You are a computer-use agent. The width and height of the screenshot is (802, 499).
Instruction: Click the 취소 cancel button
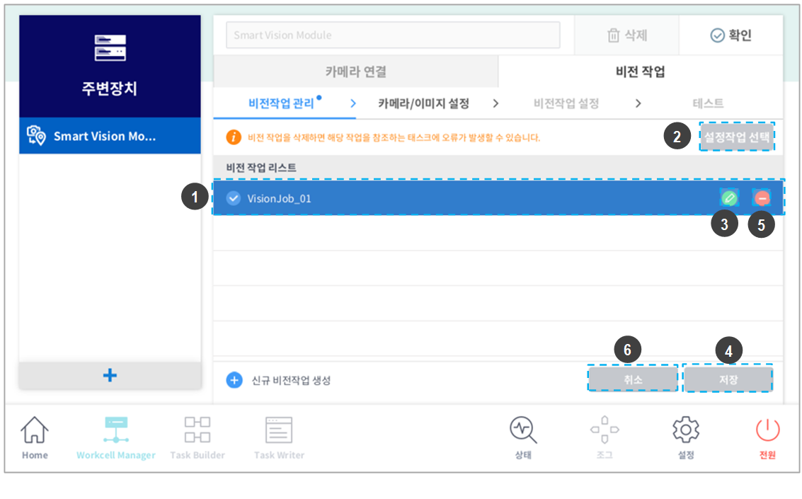tap(632, 379)
